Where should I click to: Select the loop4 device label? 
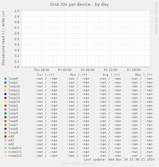(13, 113)
